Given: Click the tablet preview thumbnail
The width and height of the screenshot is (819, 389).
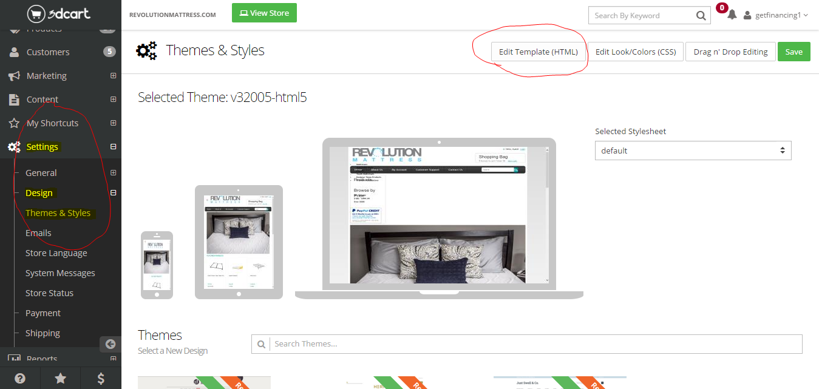Looking at the screenshot, I should coord(239,242).
